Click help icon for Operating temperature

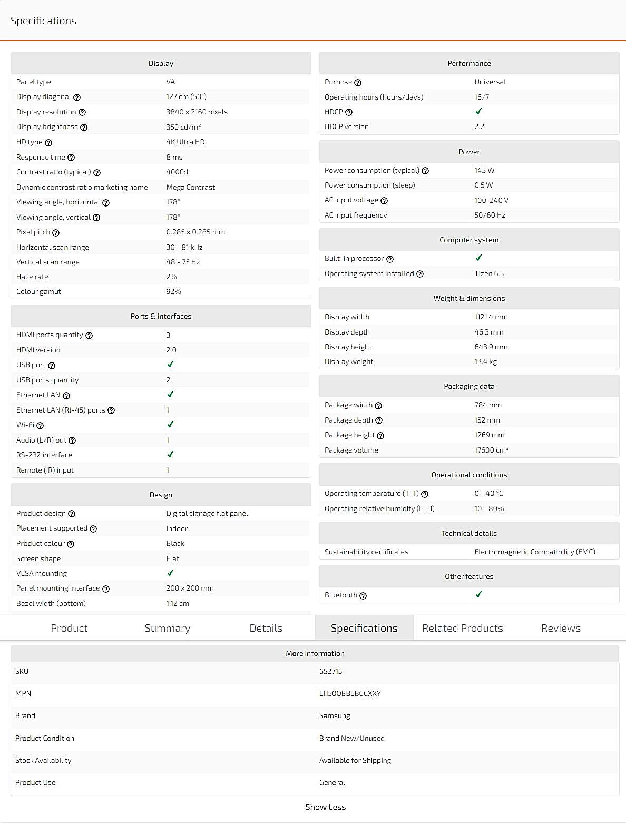click(x=425, y=494)
